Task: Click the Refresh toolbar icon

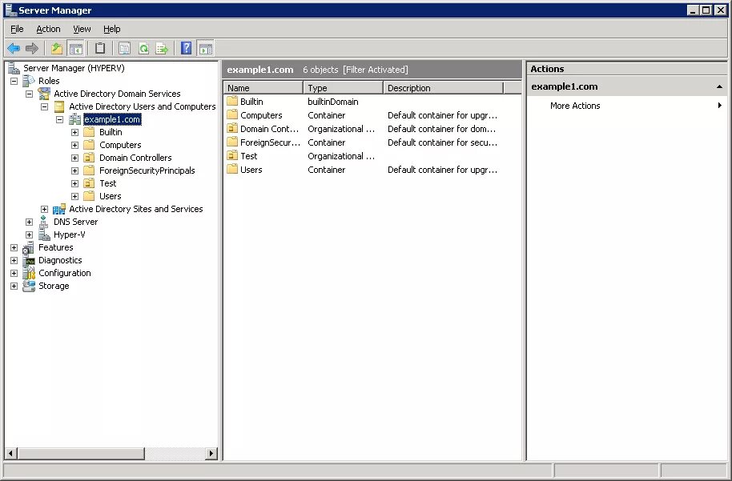Action: 143,48
